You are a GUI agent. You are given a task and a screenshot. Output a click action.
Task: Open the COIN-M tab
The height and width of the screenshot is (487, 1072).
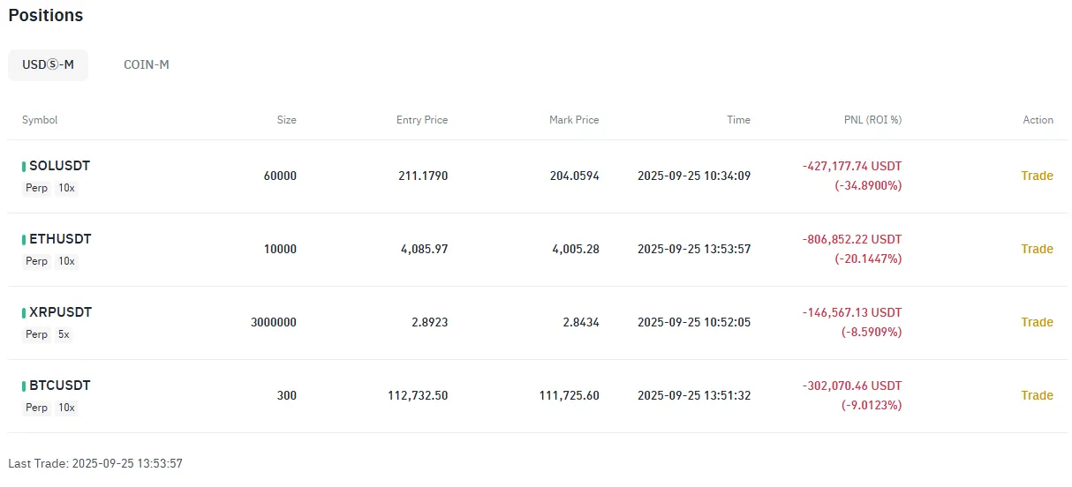(147, 65)
